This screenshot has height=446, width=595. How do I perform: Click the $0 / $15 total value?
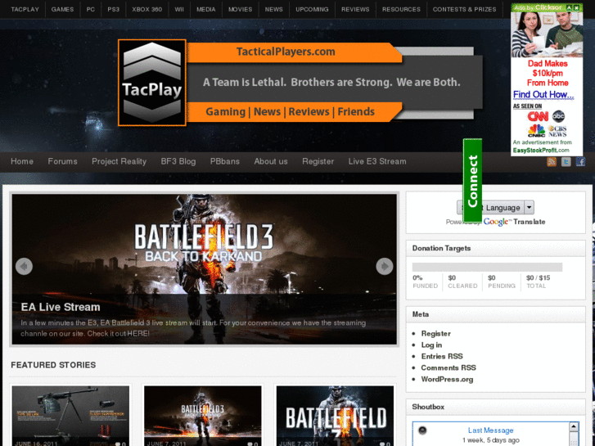[x=538, y=278]
